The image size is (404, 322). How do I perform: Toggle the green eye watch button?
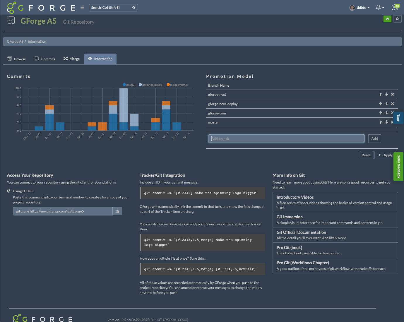[x=387, y=19]
